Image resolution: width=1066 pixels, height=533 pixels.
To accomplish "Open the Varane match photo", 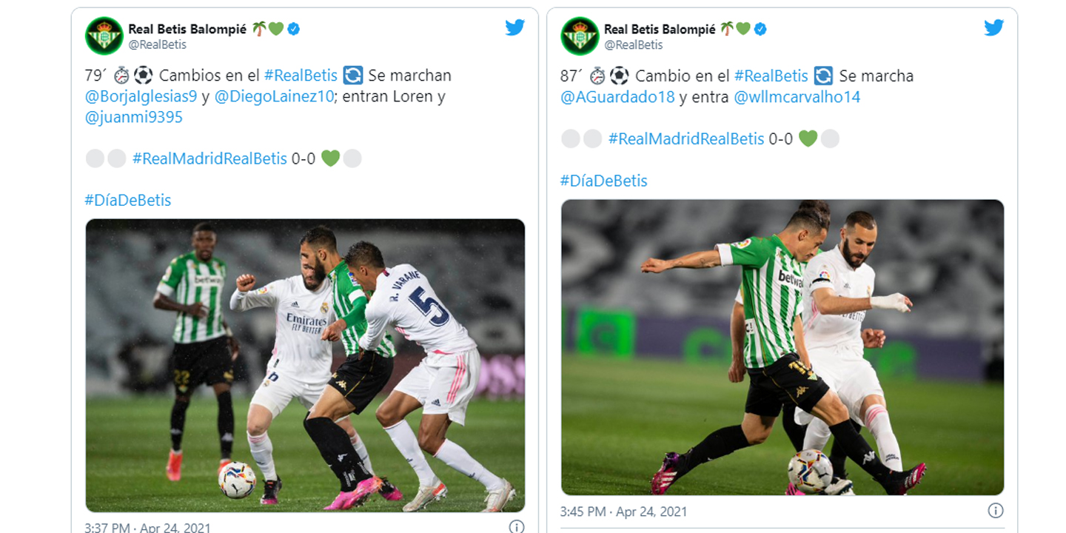I will pyautogui.click(x=305, y=365).
